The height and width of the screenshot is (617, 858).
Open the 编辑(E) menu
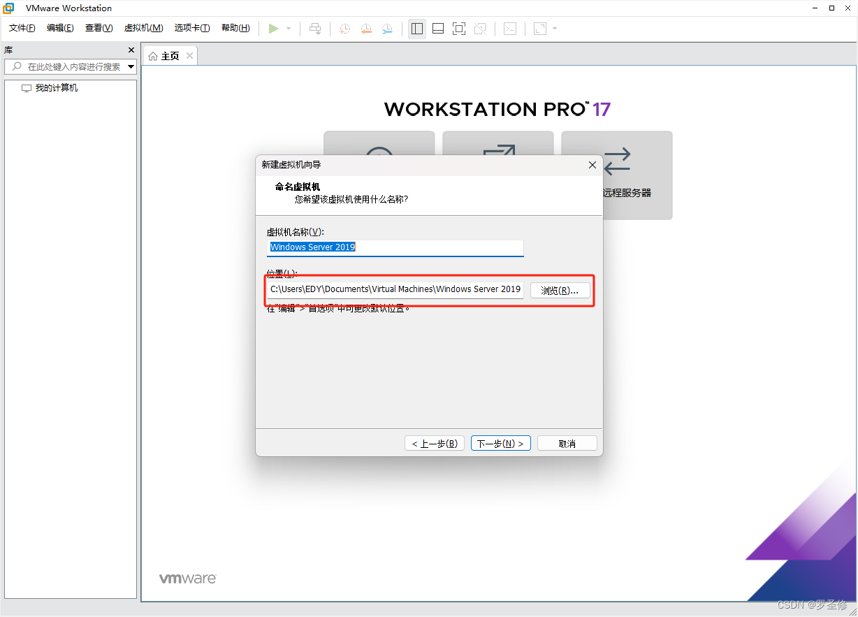[60, 28]
